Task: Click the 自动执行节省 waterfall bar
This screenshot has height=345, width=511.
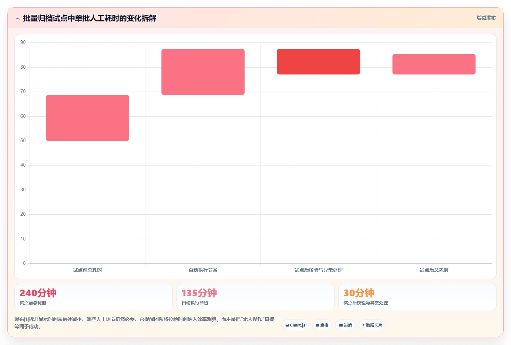Action: click(203, 72)
